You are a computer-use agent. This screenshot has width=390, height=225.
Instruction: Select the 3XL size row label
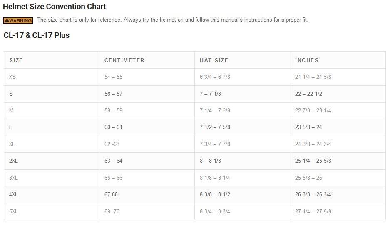point(13,178)
